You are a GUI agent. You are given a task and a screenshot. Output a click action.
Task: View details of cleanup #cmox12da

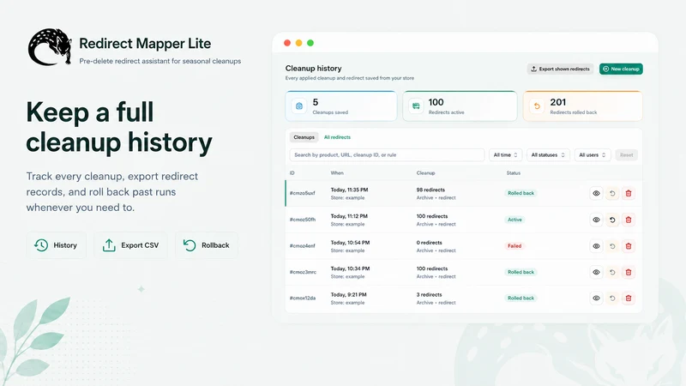[596, 298]
